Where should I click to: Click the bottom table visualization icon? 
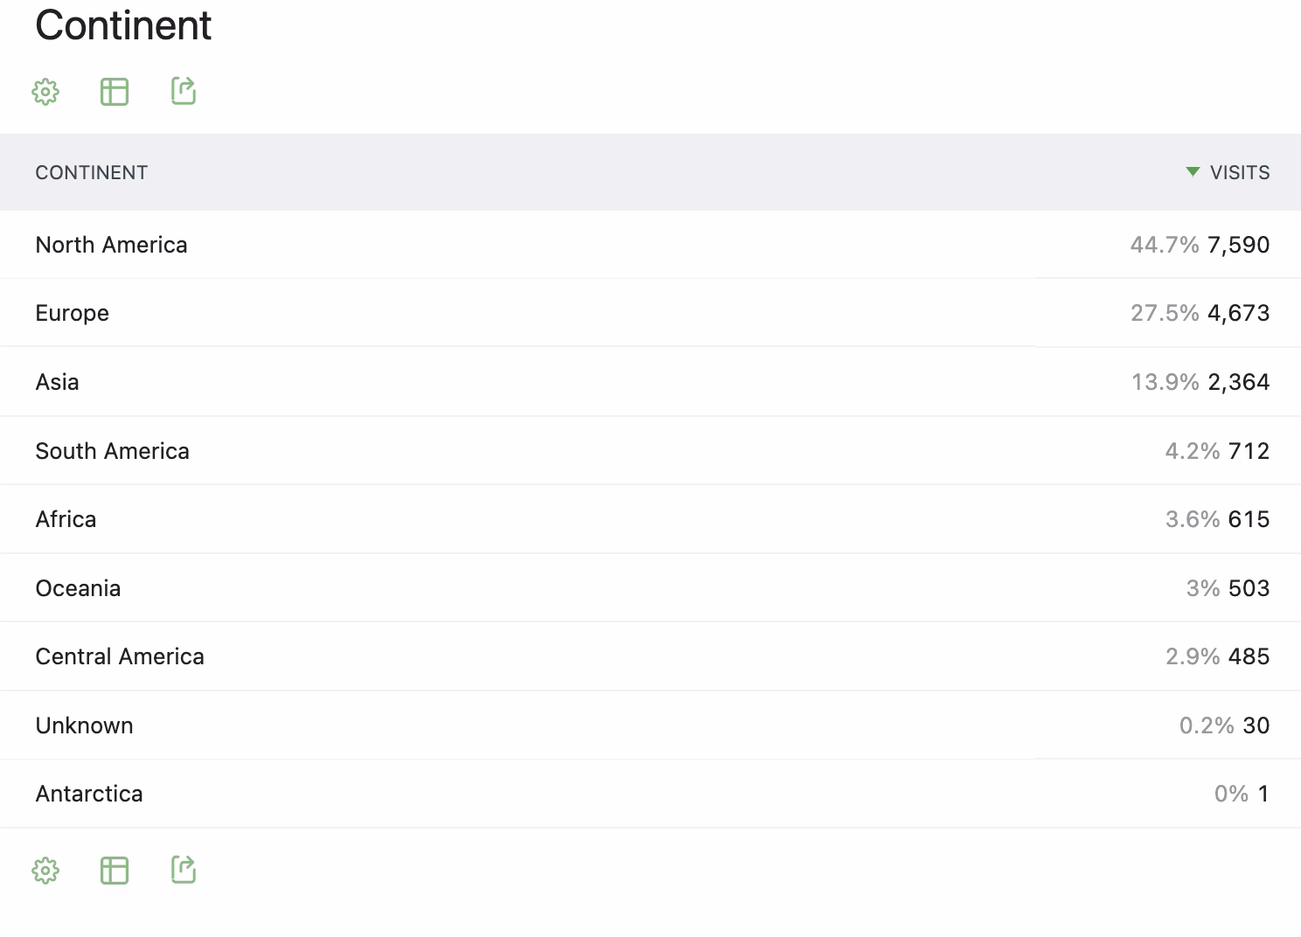[115, 871]
